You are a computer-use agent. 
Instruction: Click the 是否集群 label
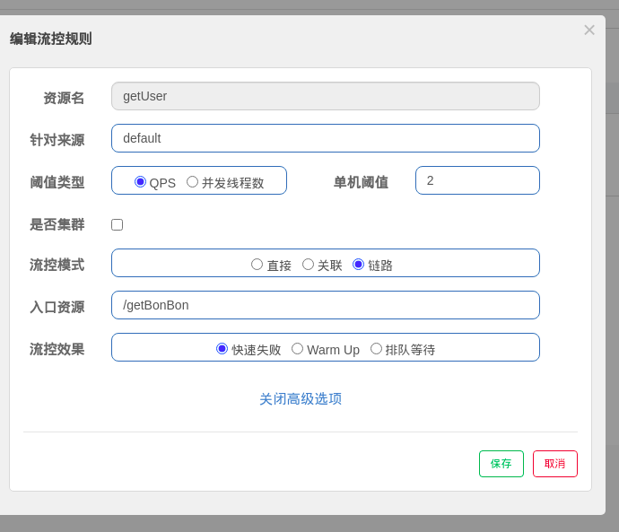[x=57, y=224]
